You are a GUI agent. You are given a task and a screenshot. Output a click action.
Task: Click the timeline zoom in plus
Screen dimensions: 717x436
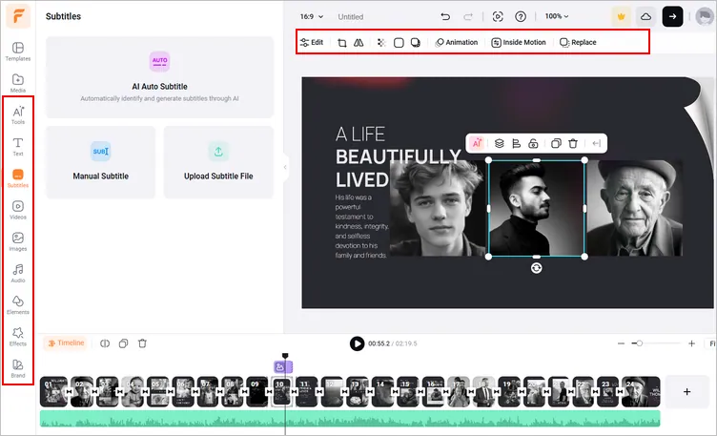691,343
